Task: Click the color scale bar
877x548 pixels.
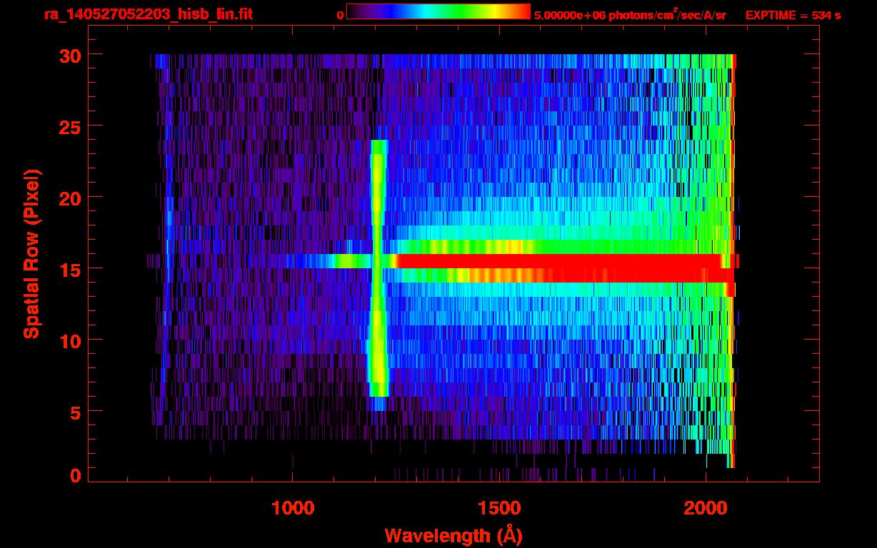Action: (x=438, y=12)
